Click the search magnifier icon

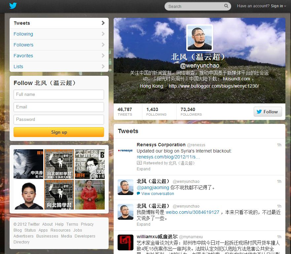(x=226, y=6)
